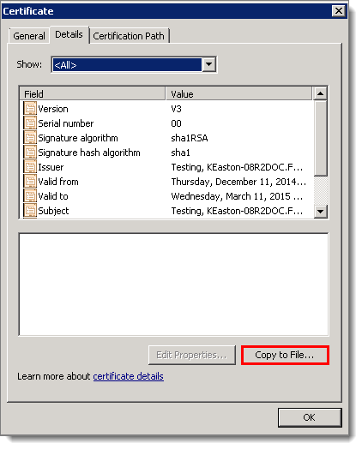Click the Issuer field icon
The height and width of the screenshot is (449, 362).
30,167
